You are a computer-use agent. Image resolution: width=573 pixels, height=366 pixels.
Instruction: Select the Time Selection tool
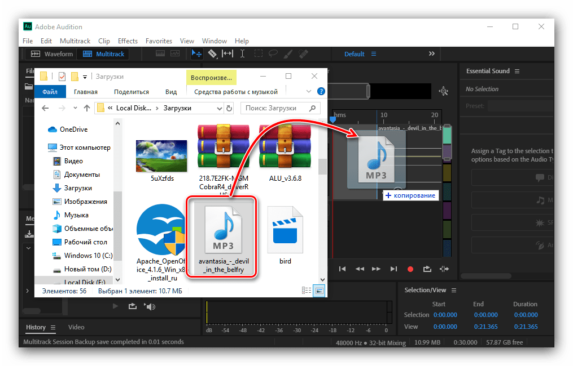point(243,54)
